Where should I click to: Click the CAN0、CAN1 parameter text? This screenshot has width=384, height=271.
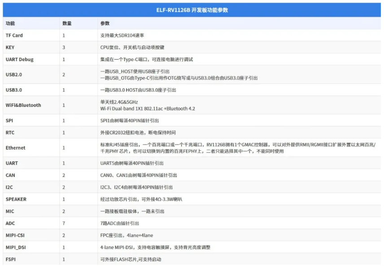[x=139, y=175]
